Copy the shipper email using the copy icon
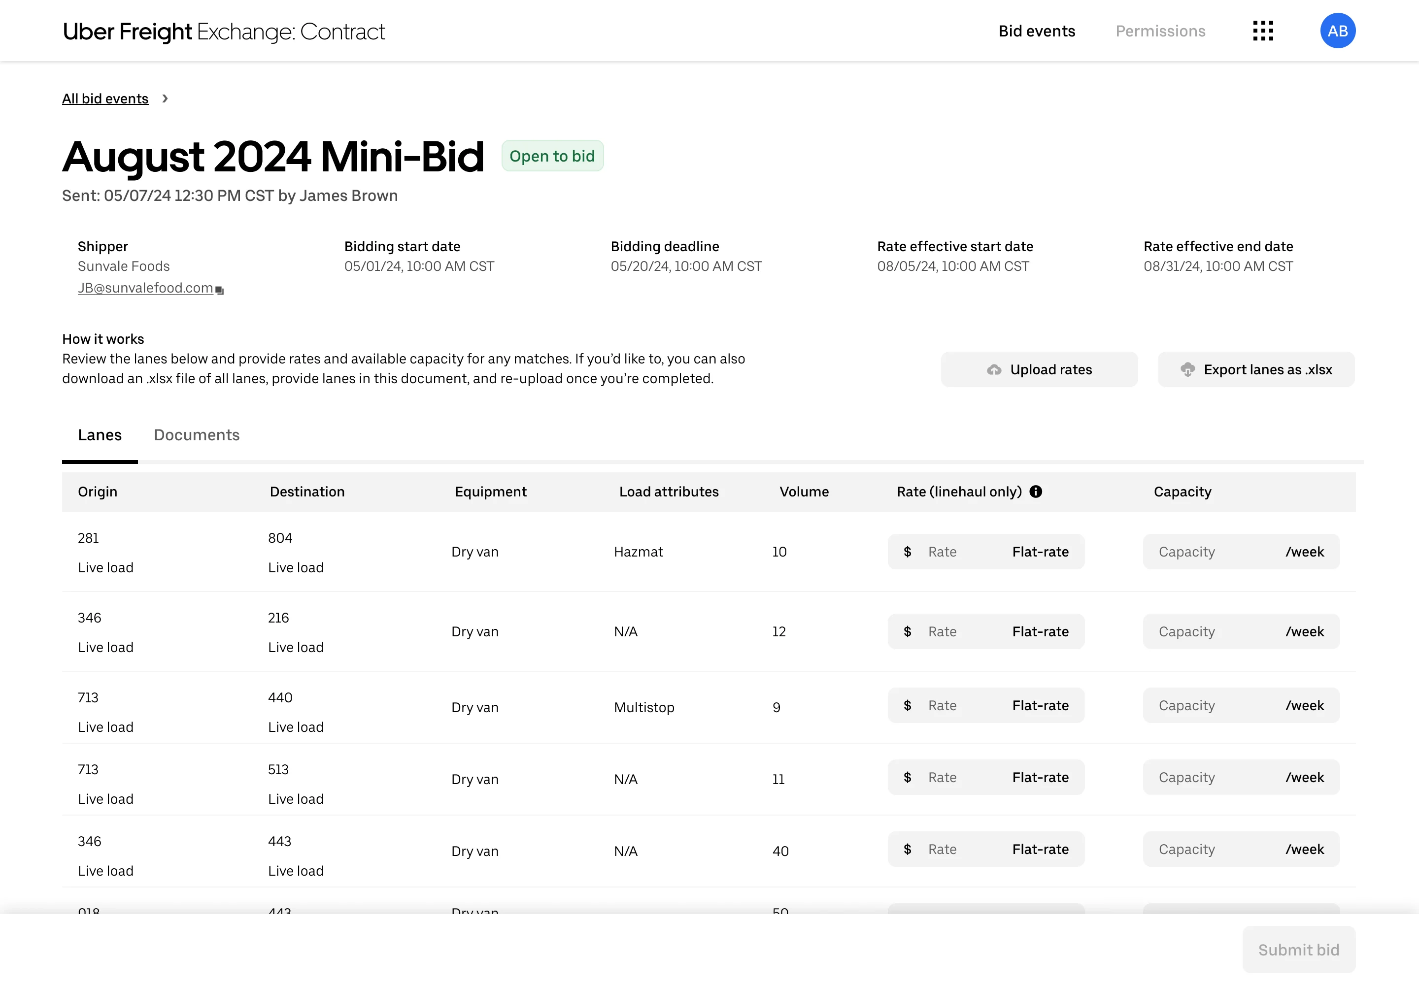The height and width of the screenshot is (985, 1419). pos(219,289)
